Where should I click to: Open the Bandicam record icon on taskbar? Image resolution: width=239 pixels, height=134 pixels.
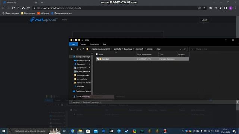[x=165, y=131]
